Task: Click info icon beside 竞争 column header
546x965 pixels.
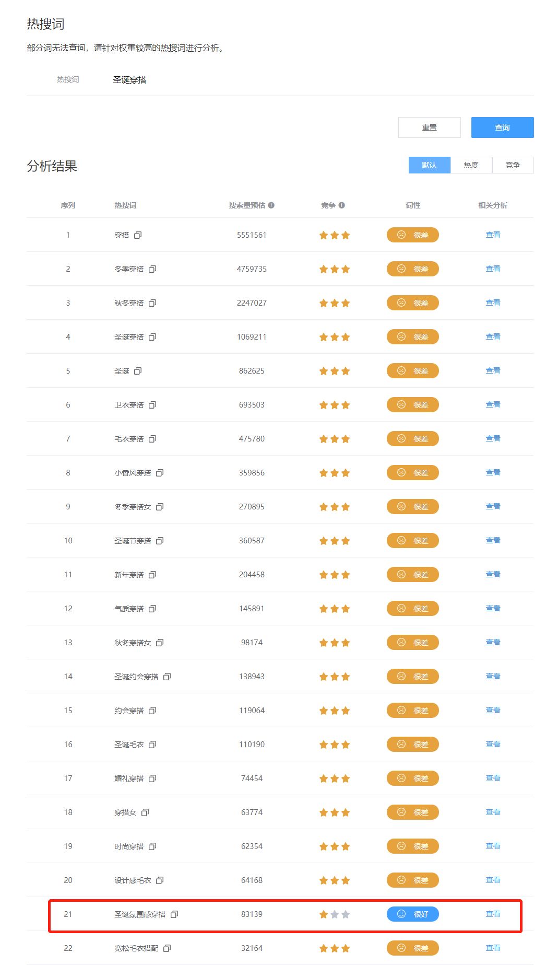Action: [x=342, y=205]
